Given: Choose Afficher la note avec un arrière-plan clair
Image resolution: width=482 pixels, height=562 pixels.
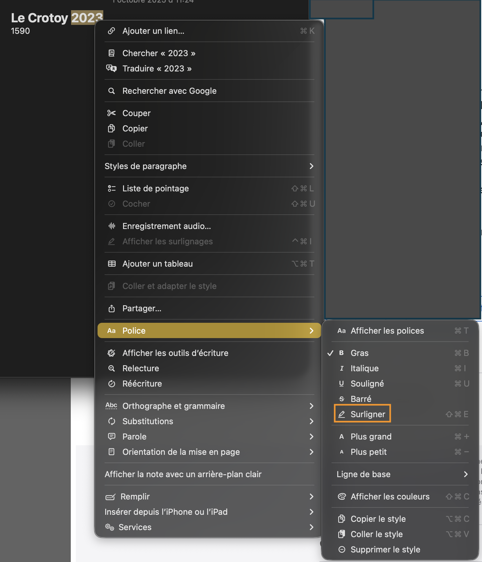Looking at the screenshot, I should pyautogui.click(x=183, y=474).
